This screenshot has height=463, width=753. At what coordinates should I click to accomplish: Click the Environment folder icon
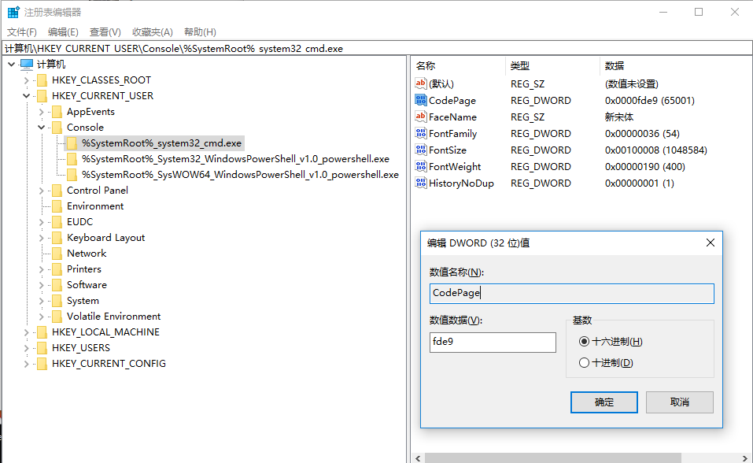57,206
